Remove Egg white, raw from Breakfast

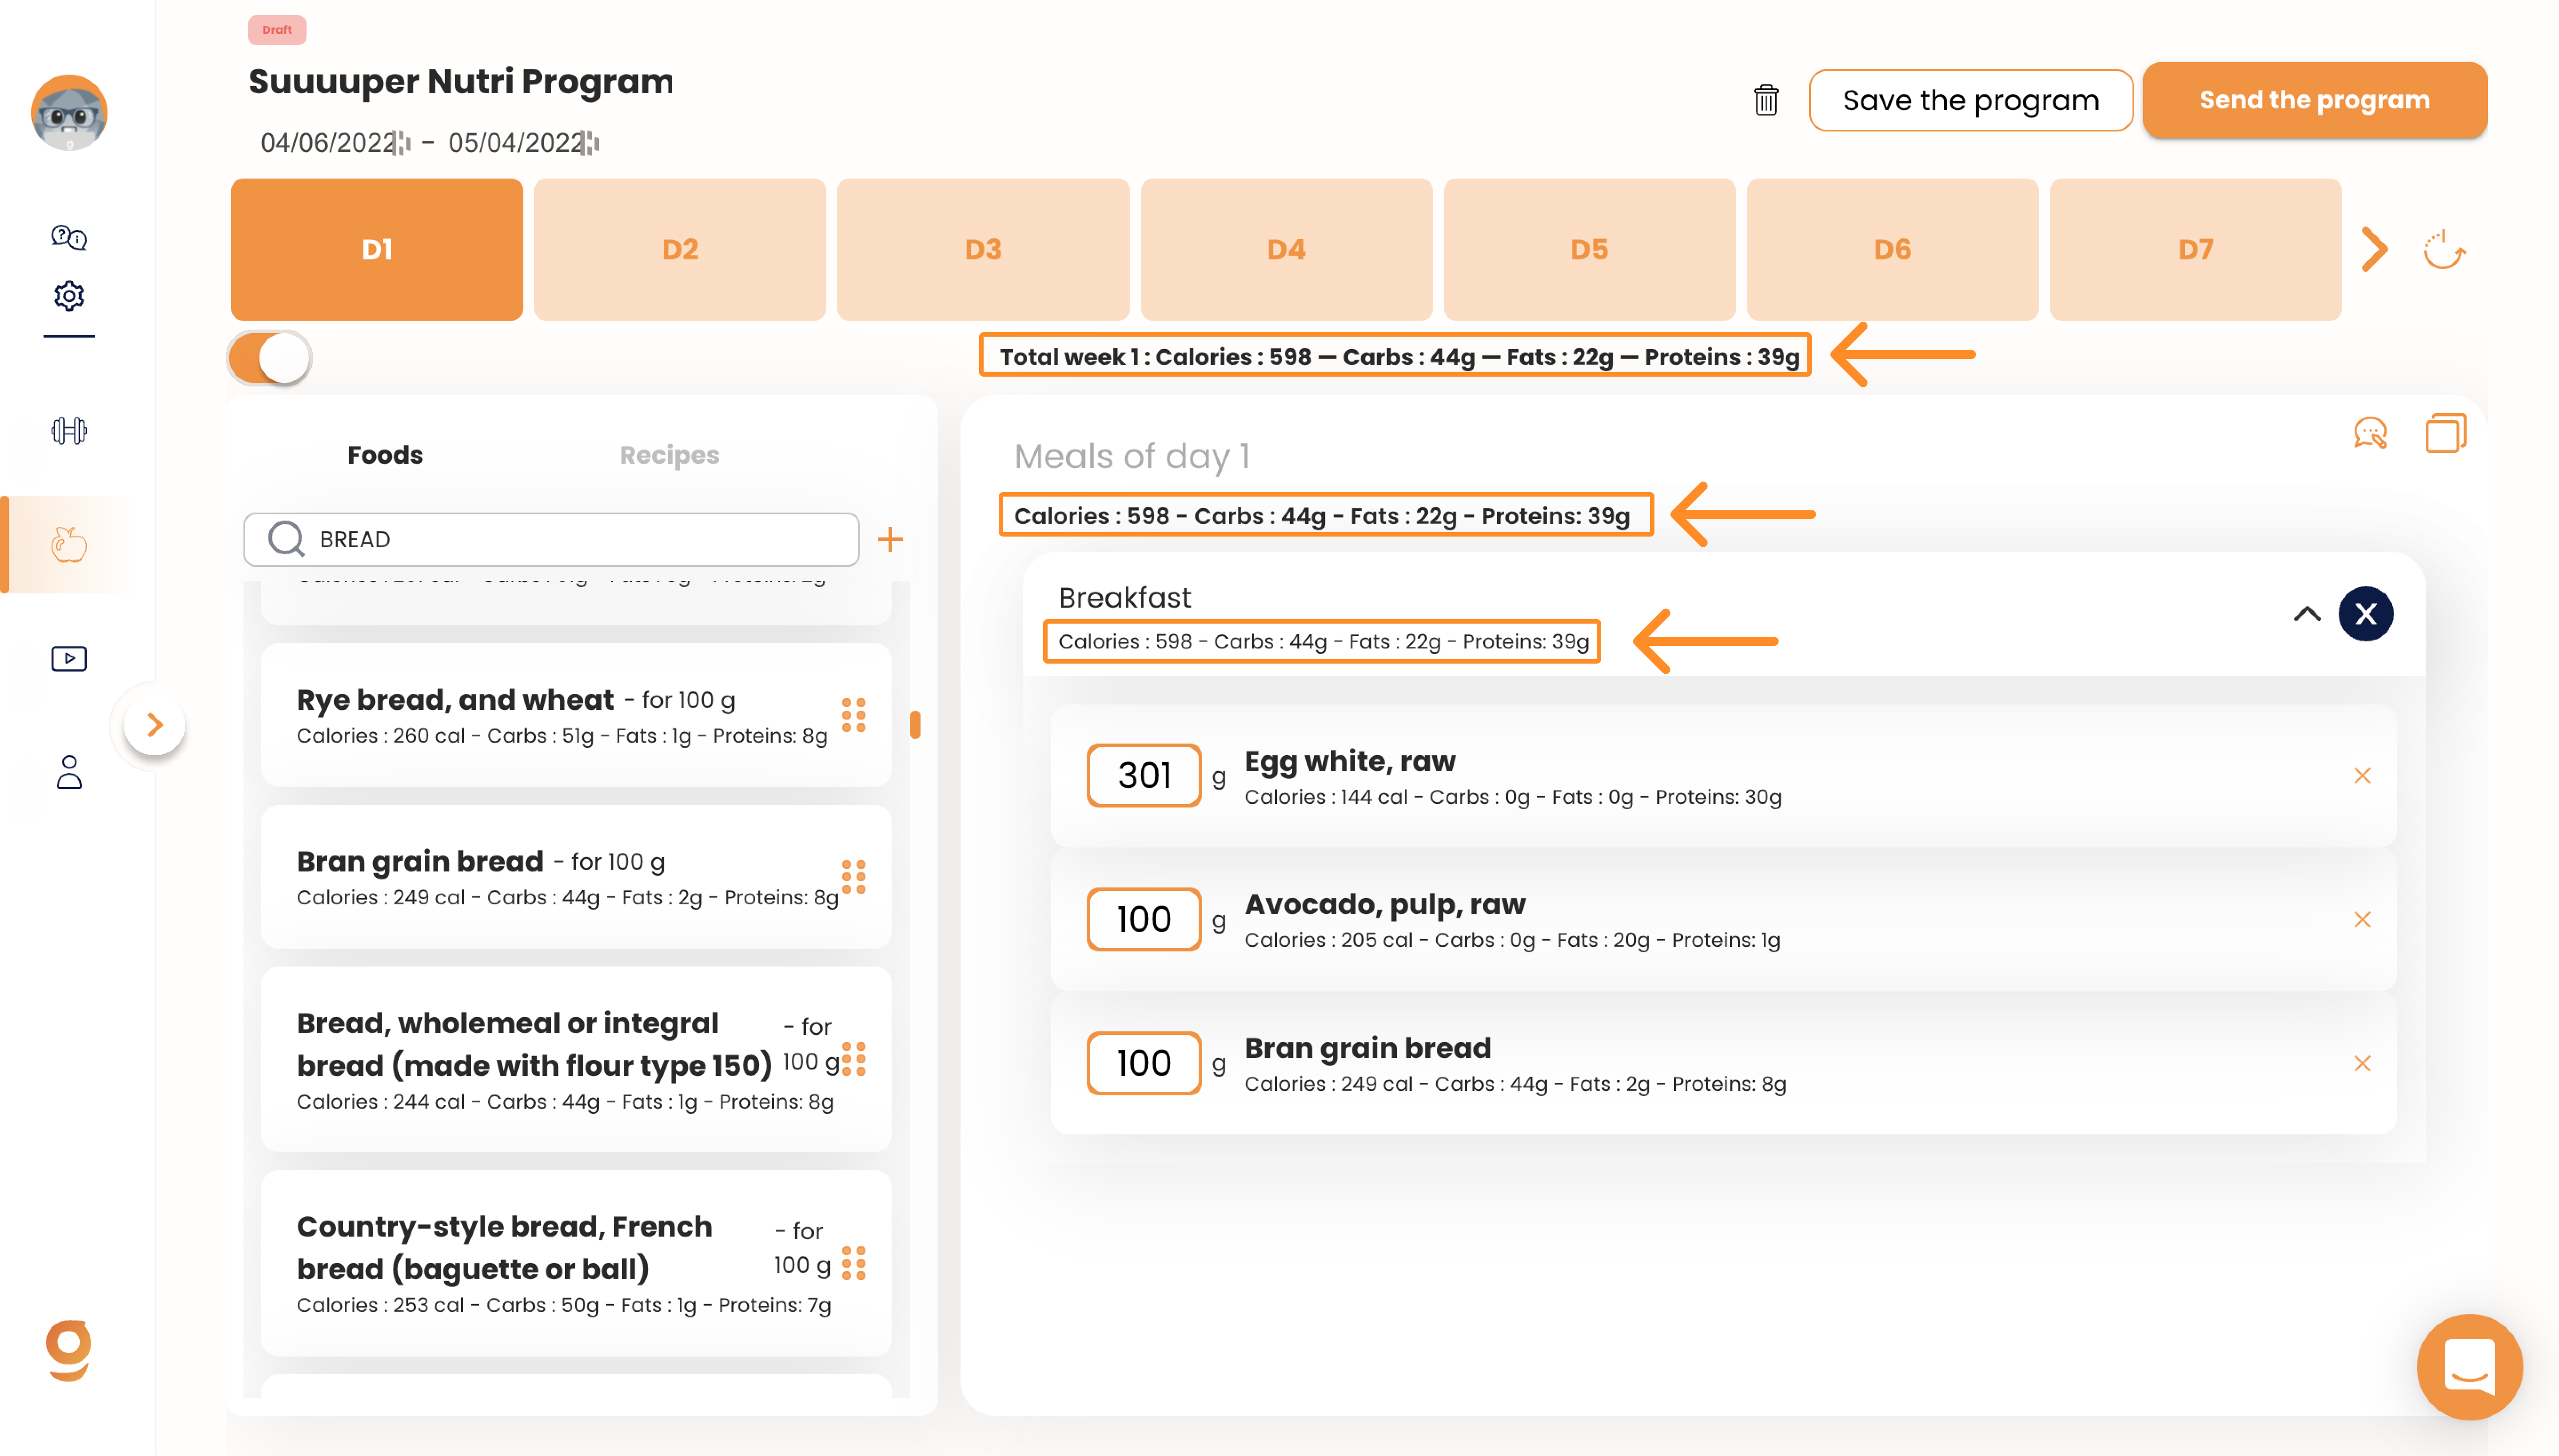[2362, 776]
